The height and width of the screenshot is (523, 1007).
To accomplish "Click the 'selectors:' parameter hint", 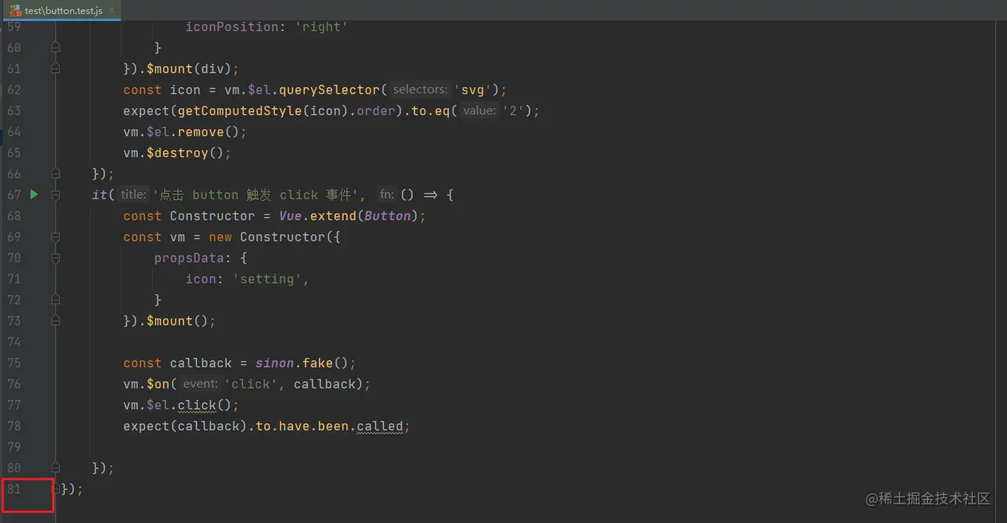I will coord(421,90).
